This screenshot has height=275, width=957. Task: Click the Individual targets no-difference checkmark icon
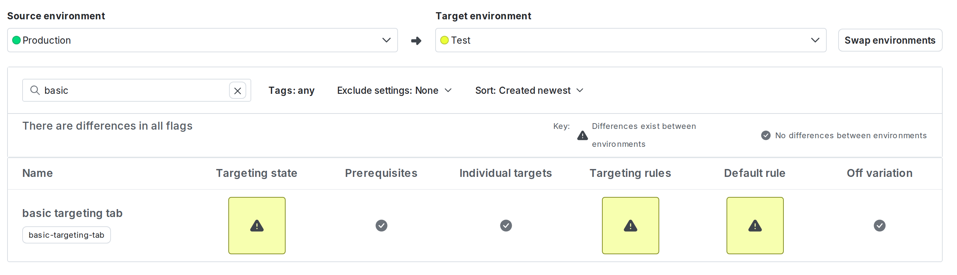[506, 226]
